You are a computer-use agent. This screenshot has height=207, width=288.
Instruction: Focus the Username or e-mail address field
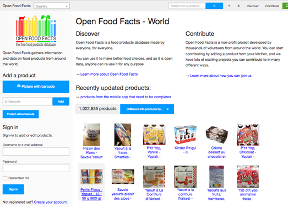[x=36, y=151]
